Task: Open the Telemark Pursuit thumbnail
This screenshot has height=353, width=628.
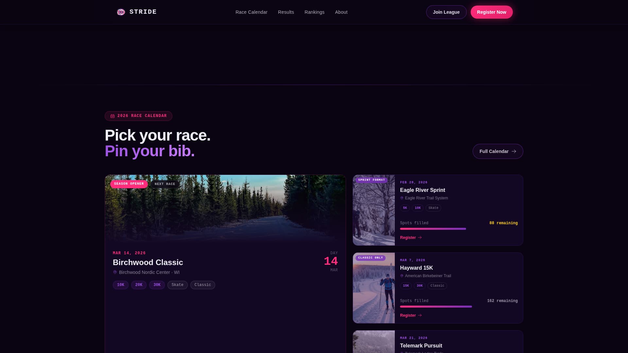Action: pyautogui.click(x=374, y=342)
